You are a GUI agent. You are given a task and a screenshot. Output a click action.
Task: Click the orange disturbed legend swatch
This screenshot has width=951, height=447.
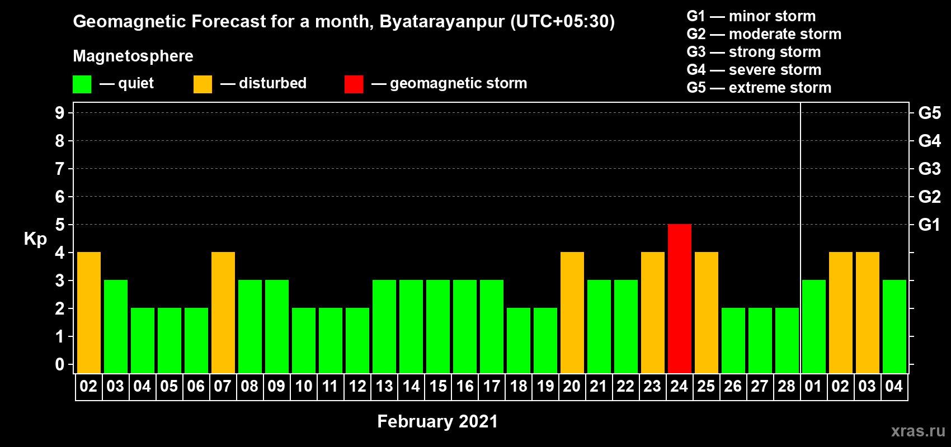point(203,84)
